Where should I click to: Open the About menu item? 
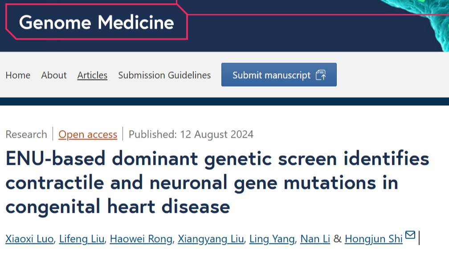pos(54,75)
